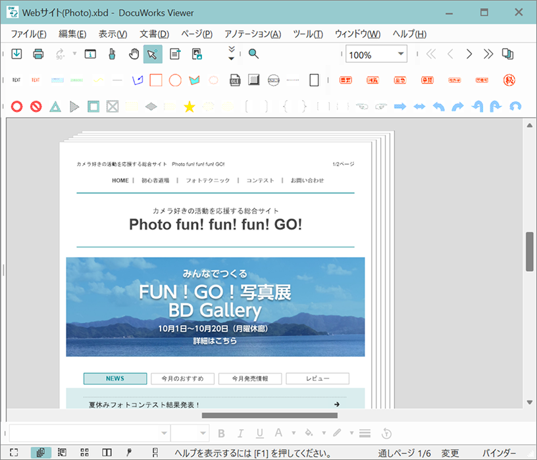Select the blue polygon annotation tool

(138, 80)
